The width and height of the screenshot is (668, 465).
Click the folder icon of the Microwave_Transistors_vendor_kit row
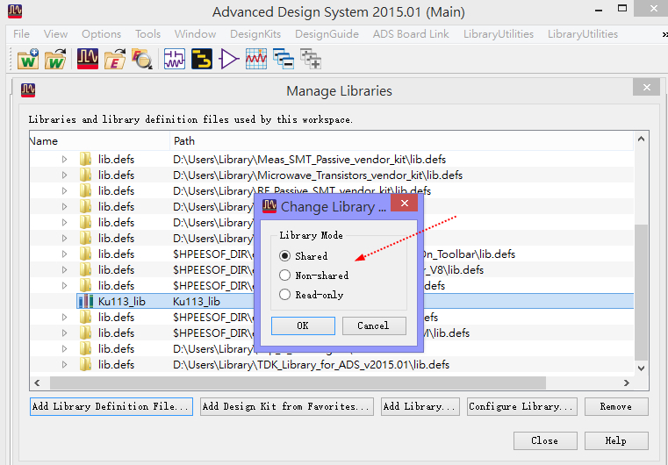tap(85, 175)
